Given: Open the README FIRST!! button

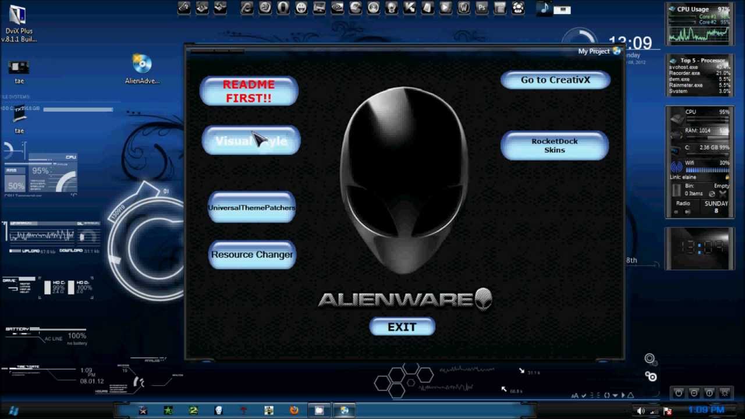Looking at the screenshot, I should pyautogui.click(x=249, y=91).
